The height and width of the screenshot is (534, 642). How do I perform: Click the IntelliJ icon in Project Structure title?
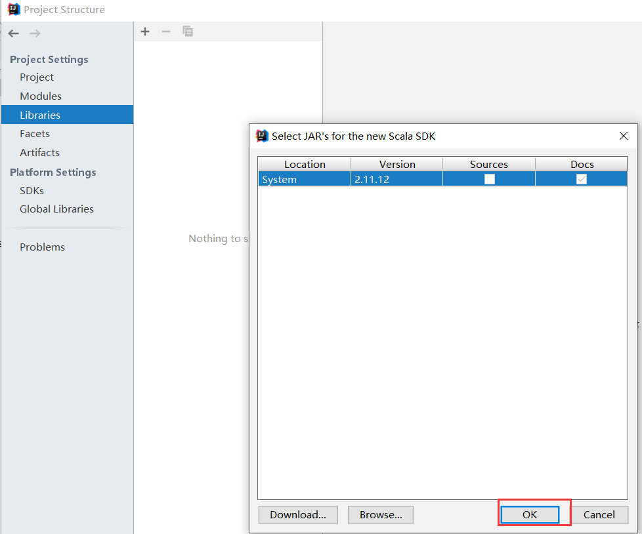(14, 9)
